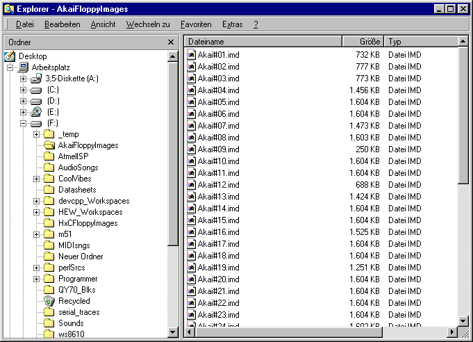Open the Favoriten menu

pos(196,24)
